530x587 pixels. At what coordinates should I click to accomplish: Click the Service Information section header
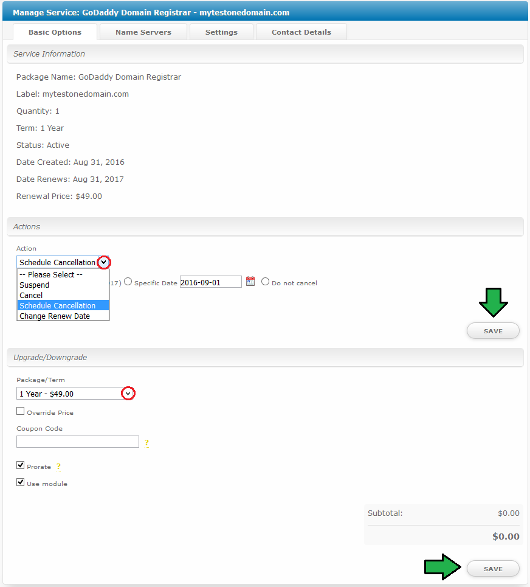pyautogui.click(x=265, y=54)
